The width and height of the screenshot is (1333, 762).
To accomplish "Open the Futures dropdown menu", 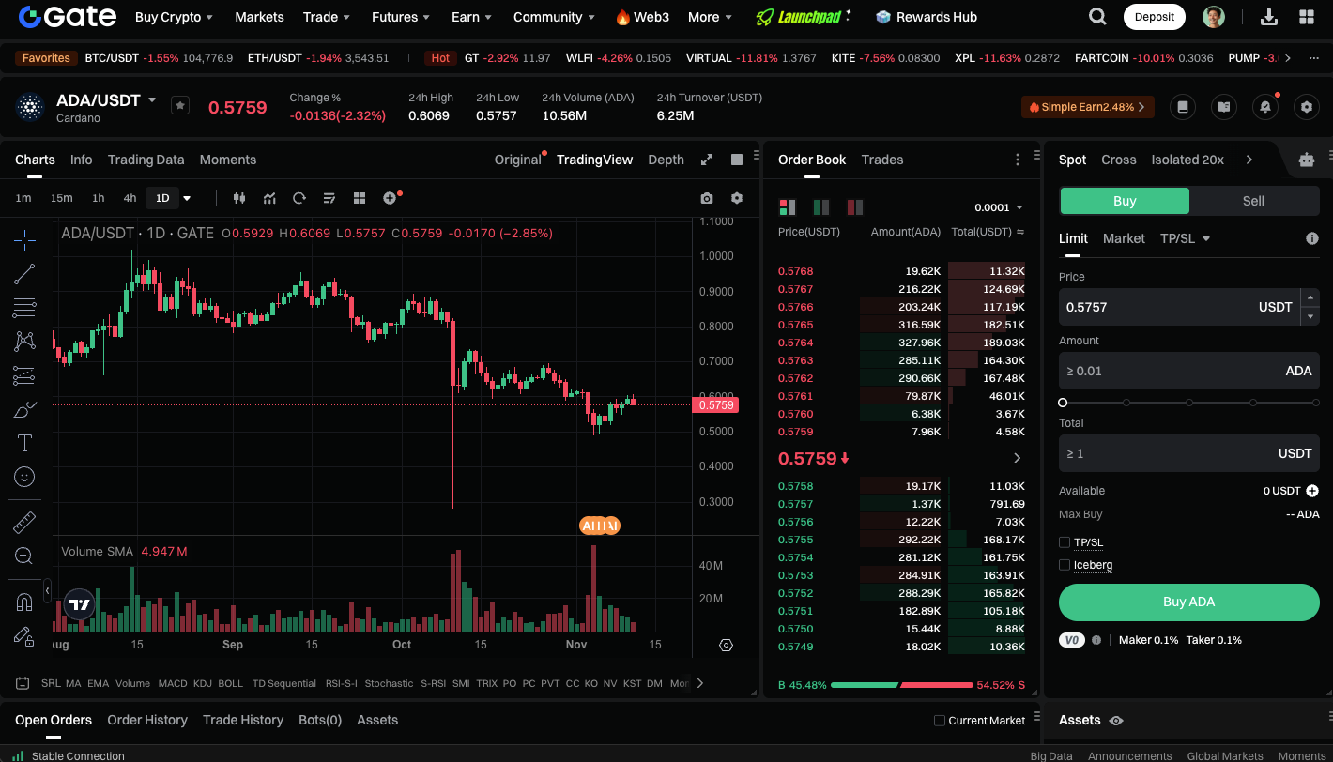I will pyautogui.click(x=401, y=17).
